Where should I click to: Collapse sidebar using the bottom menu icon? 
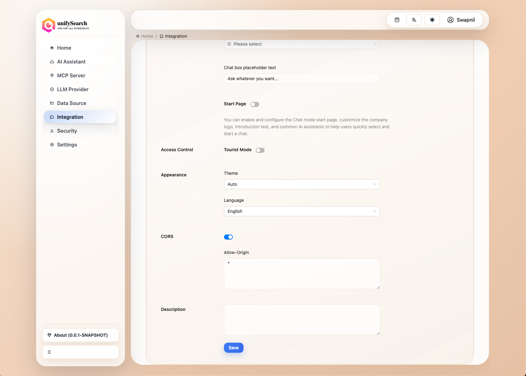pyautogui.click(x=49, y=352)
